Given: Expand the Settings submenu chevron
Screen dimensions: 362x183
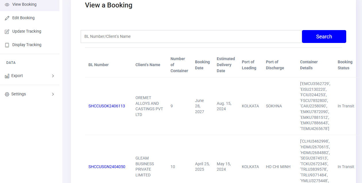Looking at the screenshot, I should click(x=53, y=94).
